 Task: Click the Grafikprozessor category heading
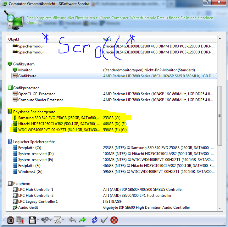pos(26,88)
